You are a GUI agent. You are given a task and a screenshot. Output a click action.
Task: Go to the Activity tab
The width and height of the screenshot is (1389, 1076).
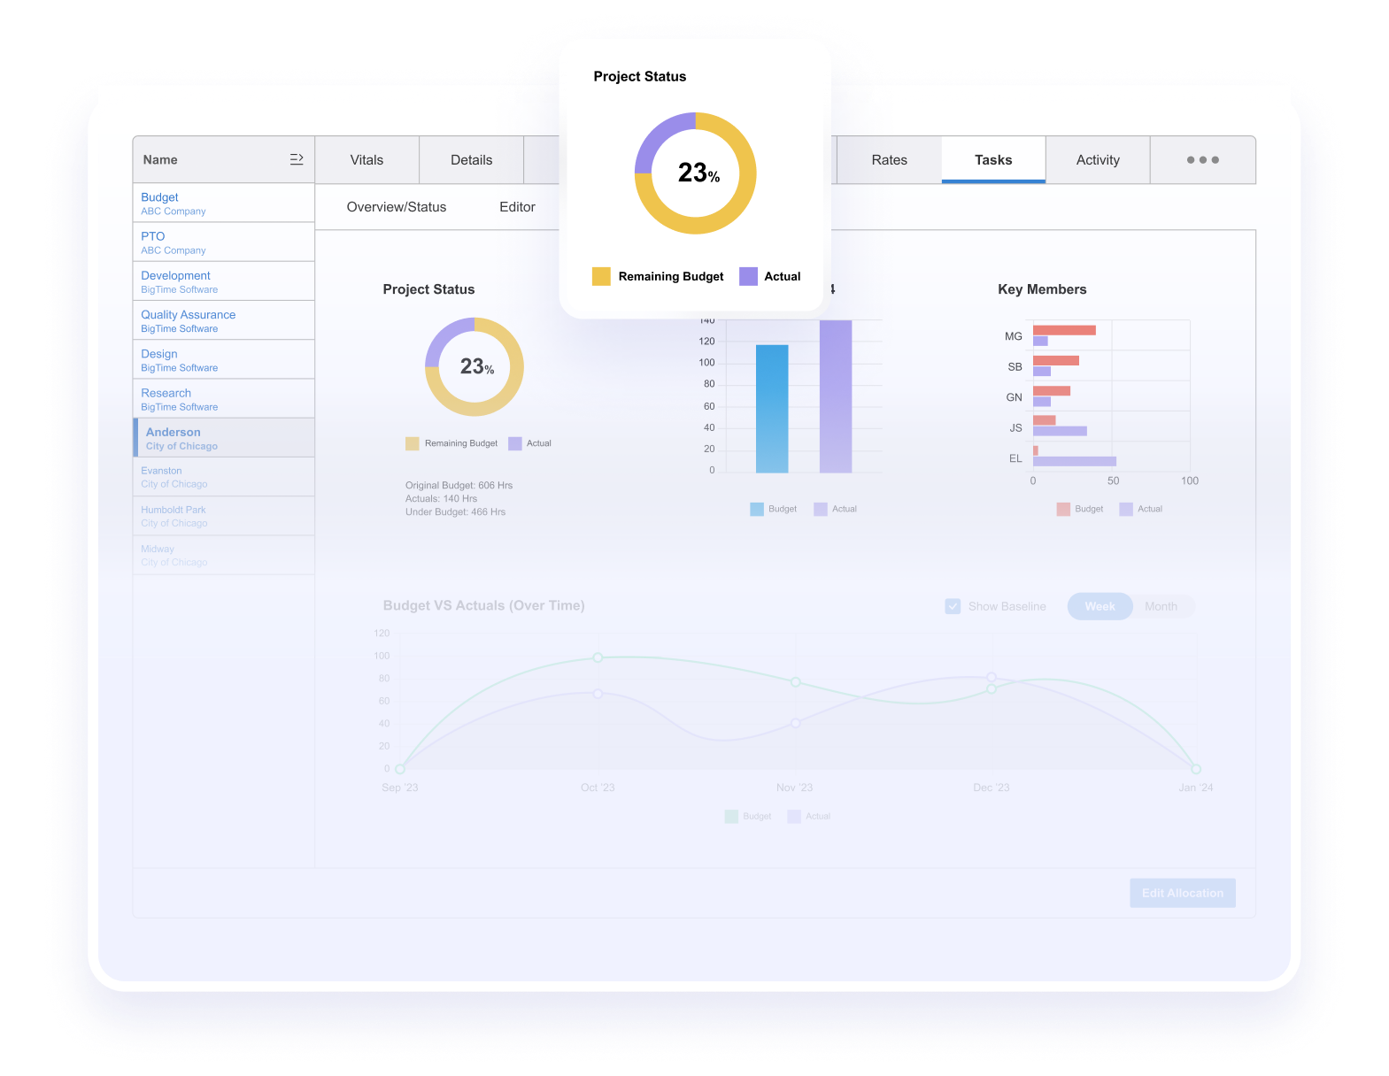point(1098,160)
